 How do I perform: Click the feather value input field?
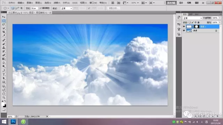tap(34, 8)
